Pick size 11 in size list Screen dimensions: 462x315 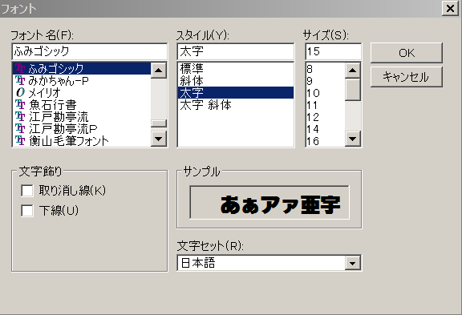click(326, 105)
